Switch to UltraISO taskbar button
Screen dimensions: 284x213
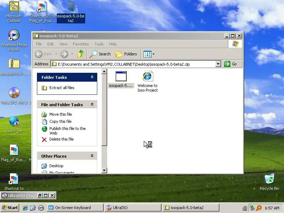pos(133,208)
